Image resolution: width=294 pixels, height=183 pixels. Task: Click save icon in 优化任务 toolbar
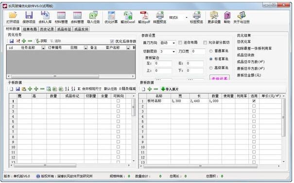(x=12, y=41)
